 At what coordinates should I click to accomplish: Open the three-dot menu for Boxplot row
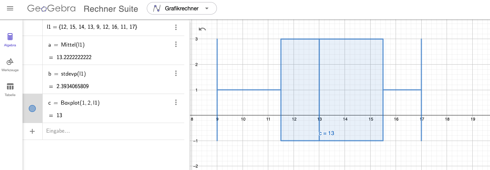pos(176,102)
